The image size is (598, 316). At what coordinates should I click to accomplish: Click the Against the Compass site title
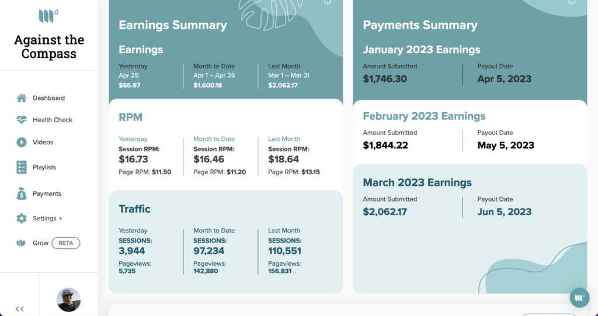click(49, 47)
